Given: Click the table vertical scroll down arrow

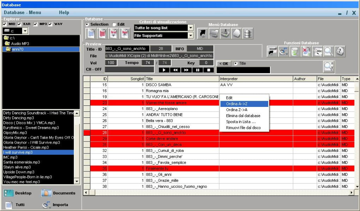Looking at the screenshot, I should [357, 187].
